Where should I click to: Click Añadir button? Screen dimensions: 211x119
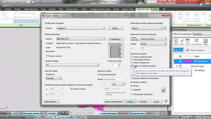click(116, 28)
